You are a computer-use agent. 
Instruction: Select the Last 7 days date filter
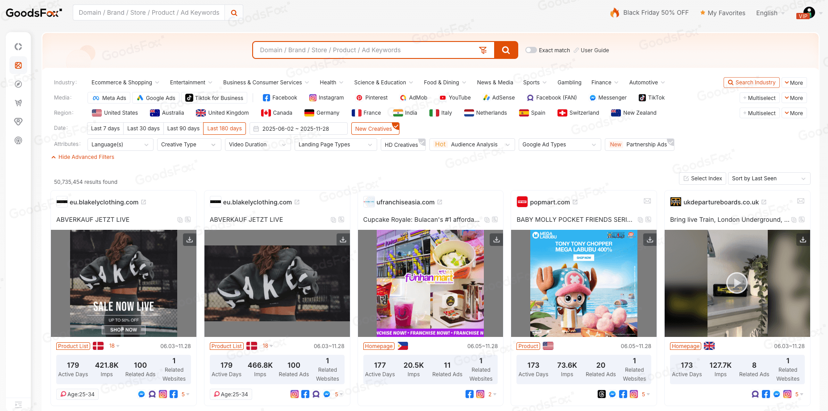pos(105,128)
